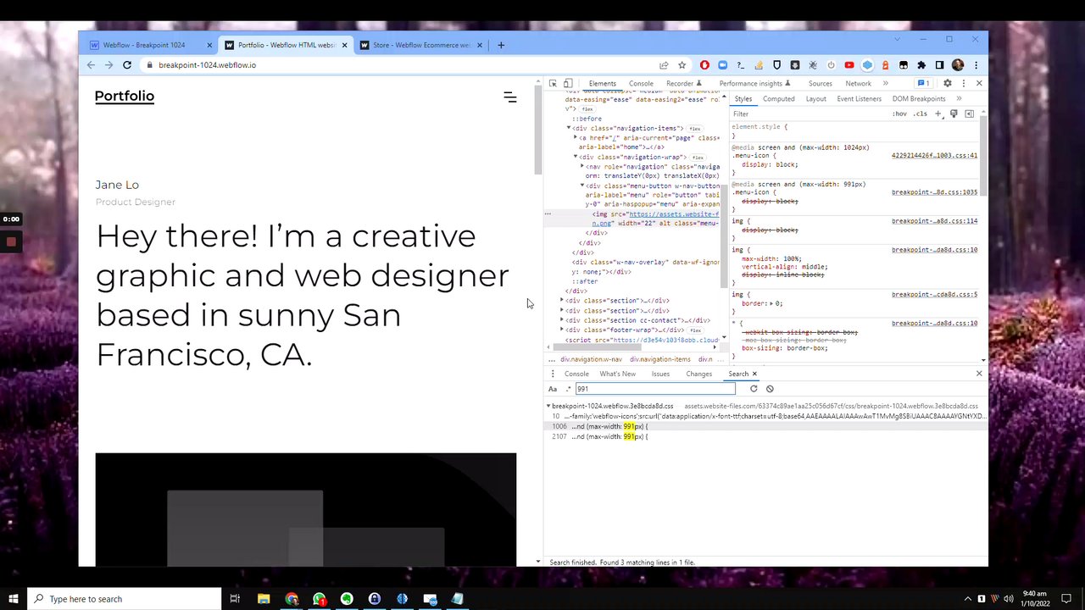Collapse the navigation-wrap div node
The height and width of the screenshot is (610, 1085).
tap(576, 157)
